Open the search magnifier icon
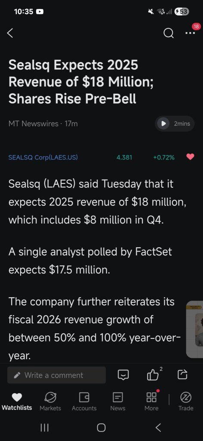The width and height of the screenshot is (203, 441). tap(169, 34)
